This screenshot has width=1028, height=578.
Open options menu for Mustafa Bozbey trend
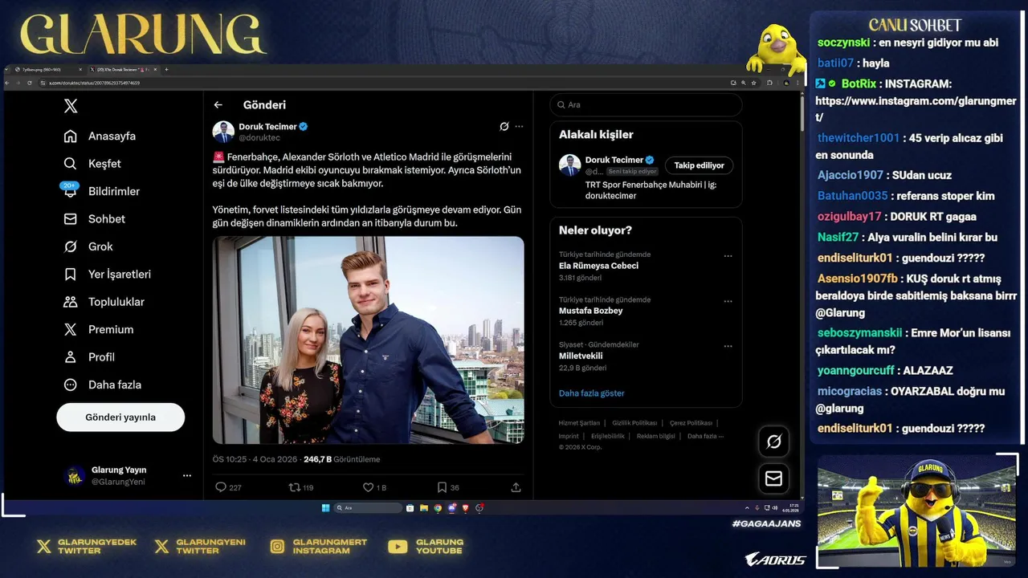click(x=728, y=301)
